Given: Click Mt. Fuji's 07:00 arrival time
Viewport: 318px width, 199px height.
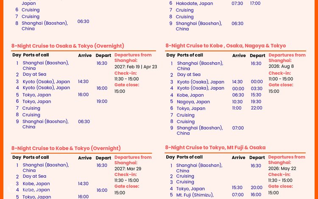Looking at the screenshot, I should tap(238, 195).
